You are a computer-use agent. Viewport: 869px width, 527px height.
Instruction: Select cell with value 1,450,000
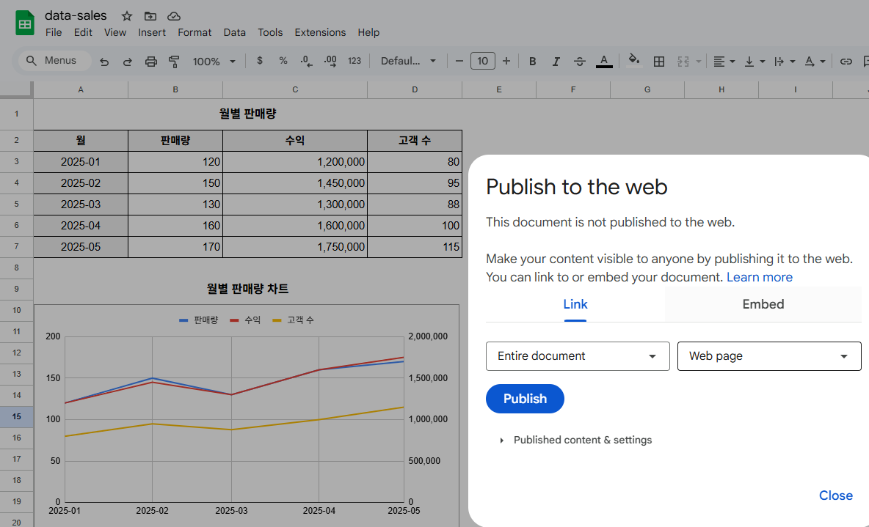pos(295,183)
